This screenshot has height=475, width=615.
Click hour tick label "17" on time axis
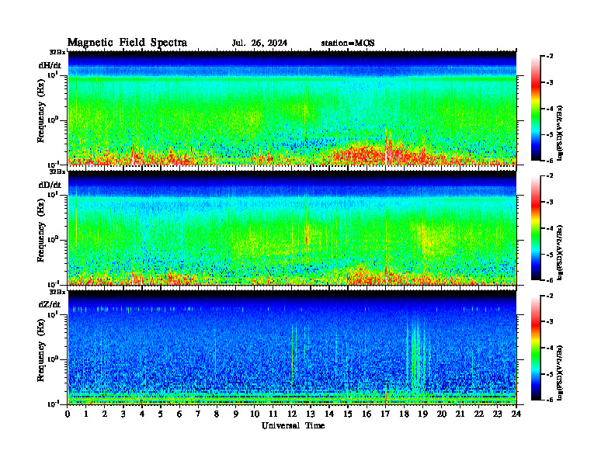click(385, 414)
